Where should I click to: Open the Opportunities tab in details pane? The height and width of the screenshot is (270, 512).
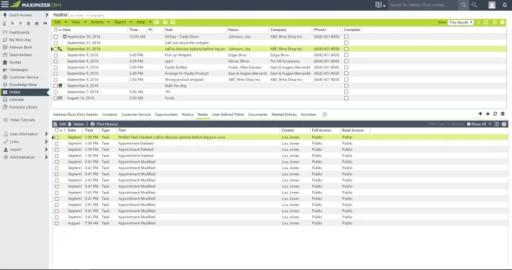pos(166,114)
